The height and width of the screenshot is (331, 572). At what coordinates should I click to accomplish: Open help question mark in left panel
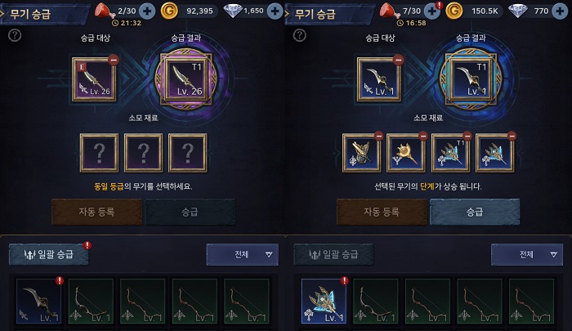point(15,35)
